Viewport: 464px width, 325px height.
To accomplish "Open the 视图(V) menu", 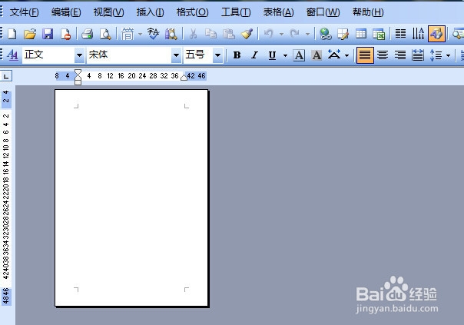I will point(108,12).
